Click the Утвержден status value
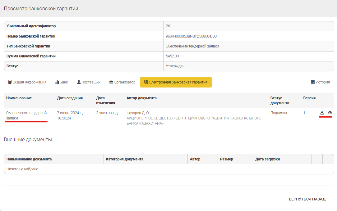This screenshot has height=211, width=337. 175,66
